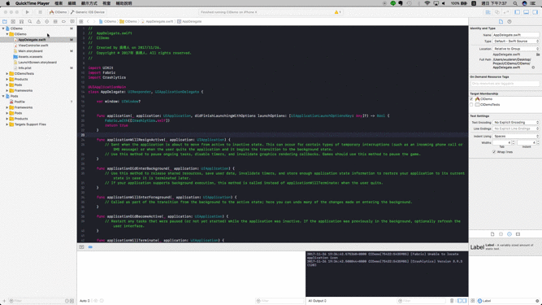Expand the Targets Support Files folder
The image size is (542, 305).
coord(7,124)
